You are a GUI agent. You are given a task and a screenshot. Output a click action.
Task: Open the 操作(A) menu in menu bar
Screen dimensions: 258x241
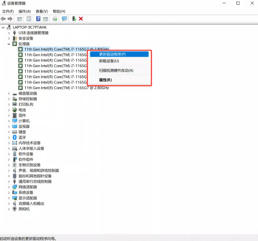point(25,11)
